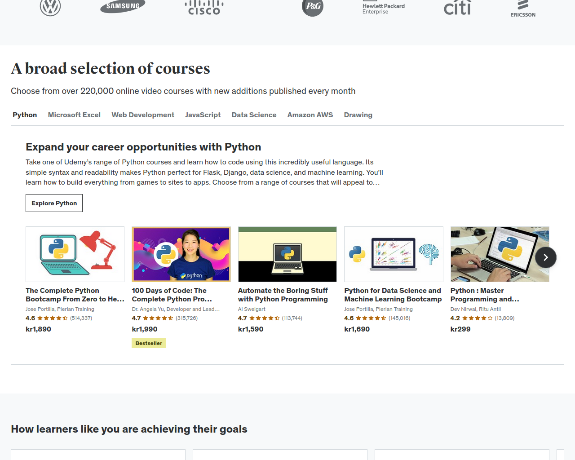
Task: Click the Ericsson logo
Action: [x=523, y=9]
